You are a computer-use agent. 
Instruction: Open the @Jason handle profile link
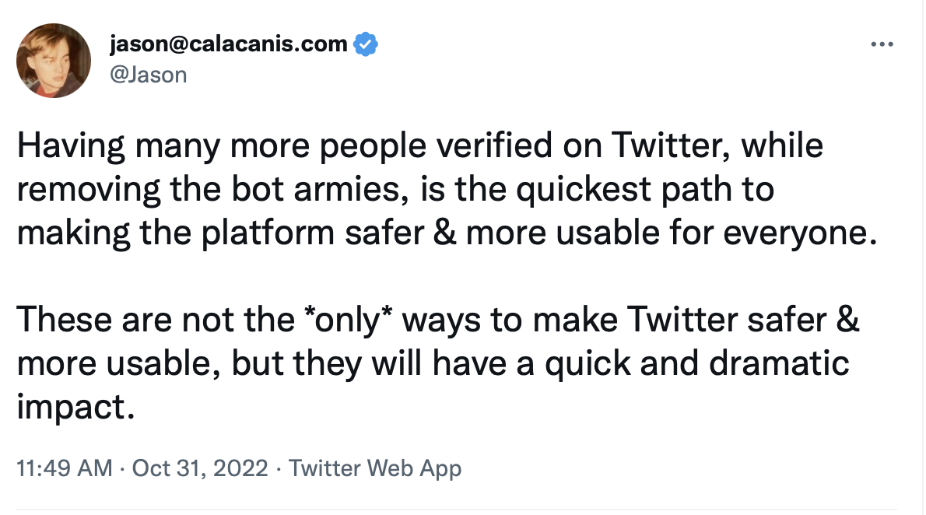point(149,75)
